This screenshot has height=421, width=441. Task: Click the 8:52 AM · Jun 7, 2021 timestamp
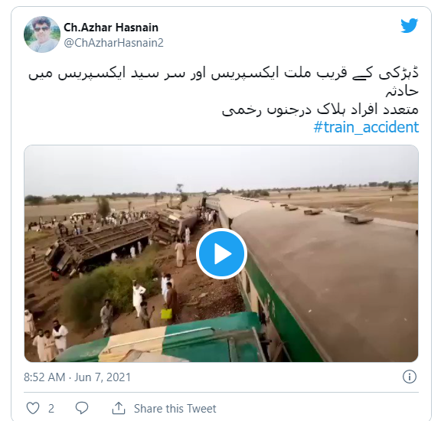click(77, 377)
